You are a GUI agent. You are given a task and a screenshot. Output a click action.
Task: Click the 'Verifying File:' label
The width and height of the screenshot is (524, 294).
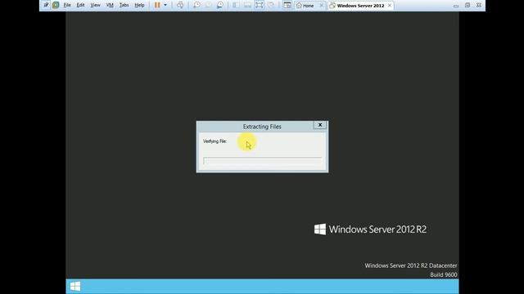pos(215,141)
